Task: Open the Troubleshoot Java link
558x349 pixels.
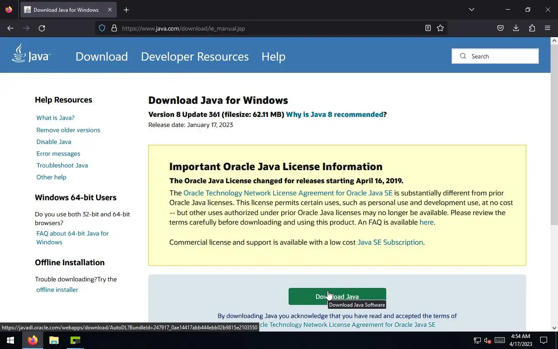Action: pos(62,165)
